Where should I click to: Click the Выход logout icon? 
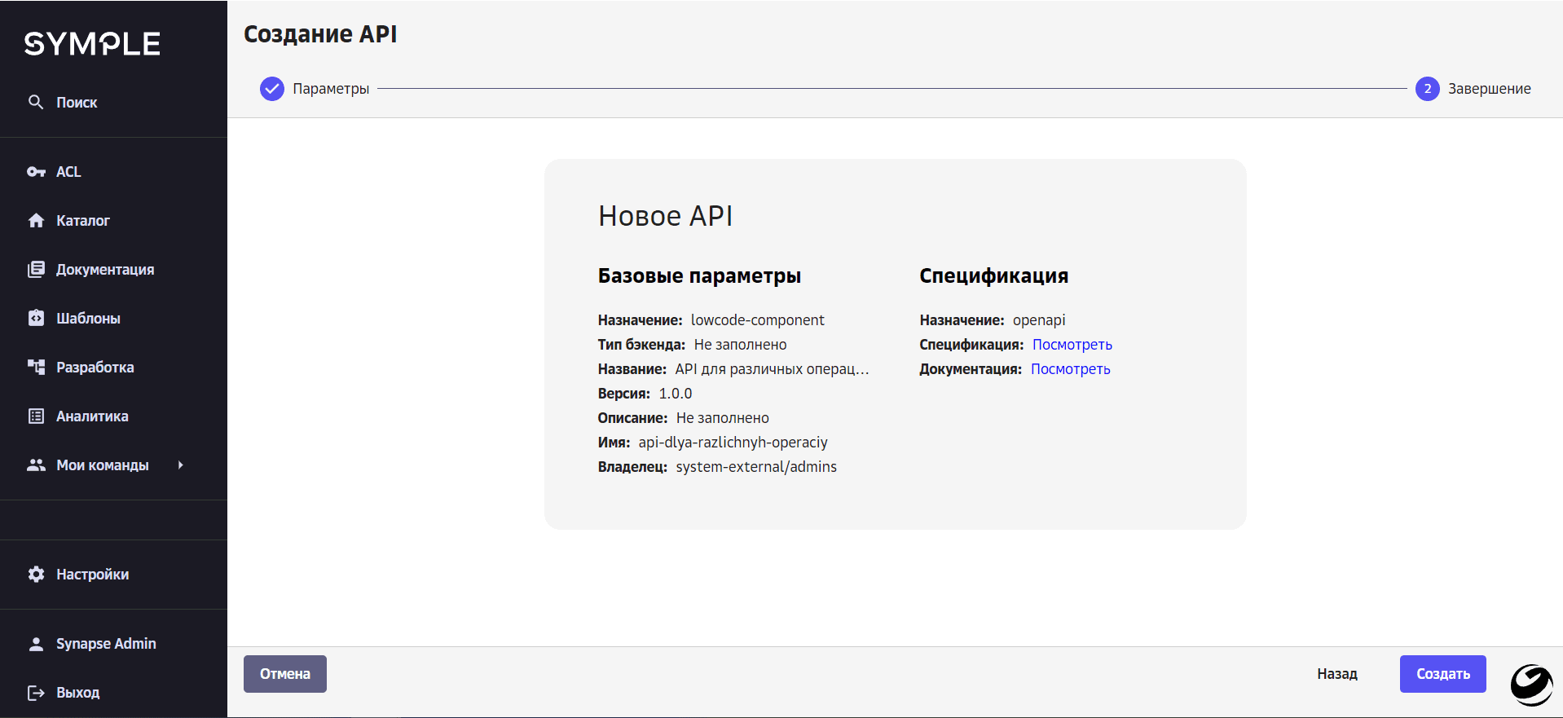pos(36,693)
